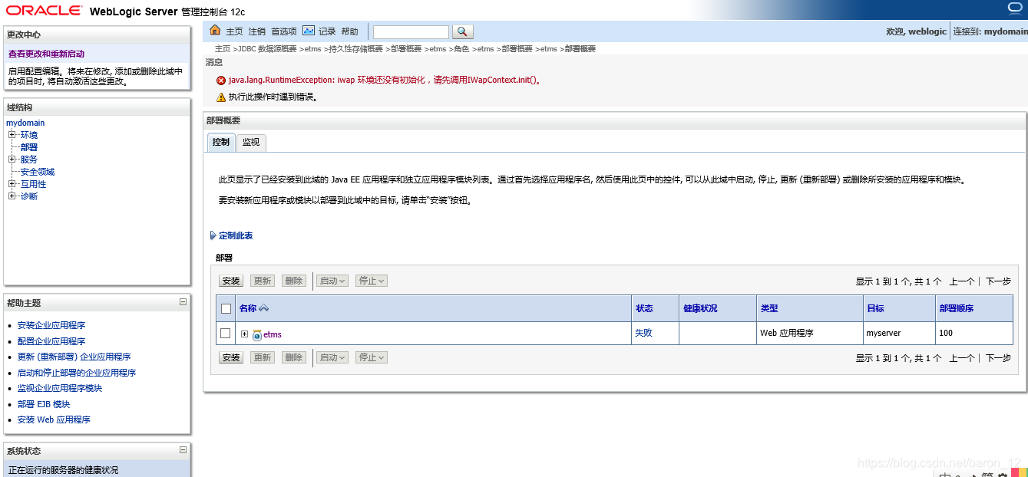This screenshot has height=477, width=1028.
Task: Switch to the 控制 tab
Action: click(221, 142)
